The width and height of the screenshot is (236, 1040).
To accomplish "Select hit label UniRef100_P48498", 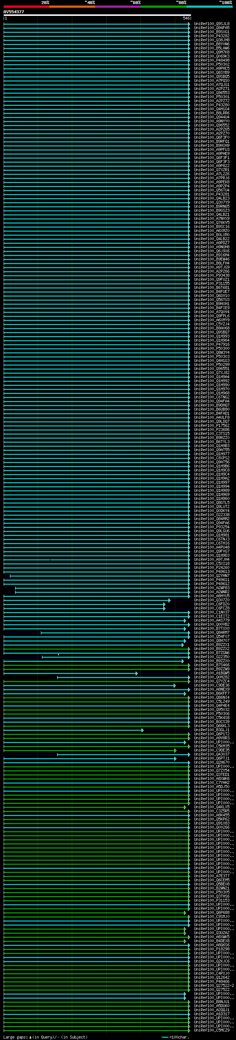I will coord(212,60).
